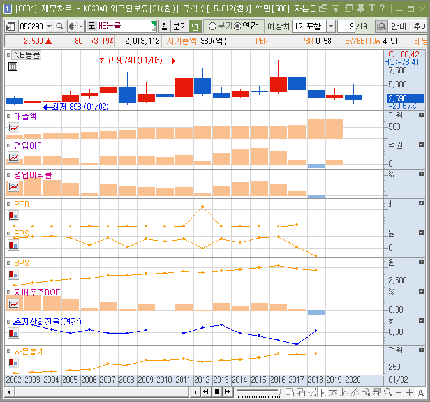This screenshot has height=402, width=430.
Task: Click the PER chart-type icon
Action: (x=13, y=216)
